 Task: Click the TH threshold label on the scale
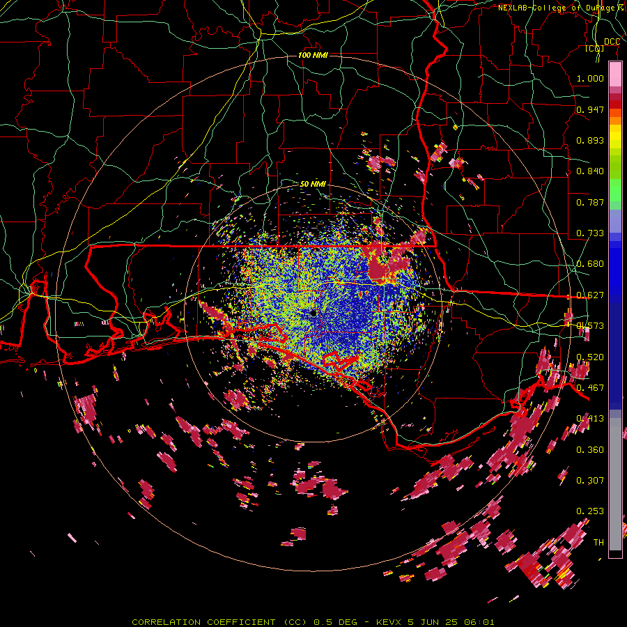pyautogui.click(x=598, y=542)
